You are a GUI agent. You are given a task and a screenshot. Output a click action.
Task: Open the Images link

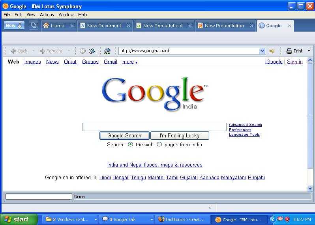(32, 62)
